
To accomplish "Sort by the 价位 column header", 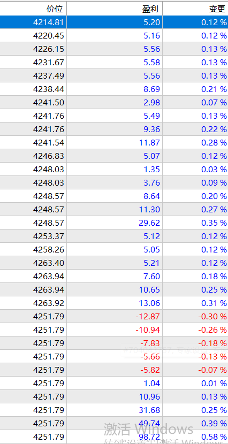I will [x=33, y=9].
